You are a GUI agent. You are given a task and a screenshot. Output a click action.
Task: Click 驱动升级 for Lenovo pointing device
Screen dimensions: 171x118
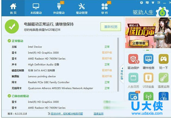(x=107, y=76)
